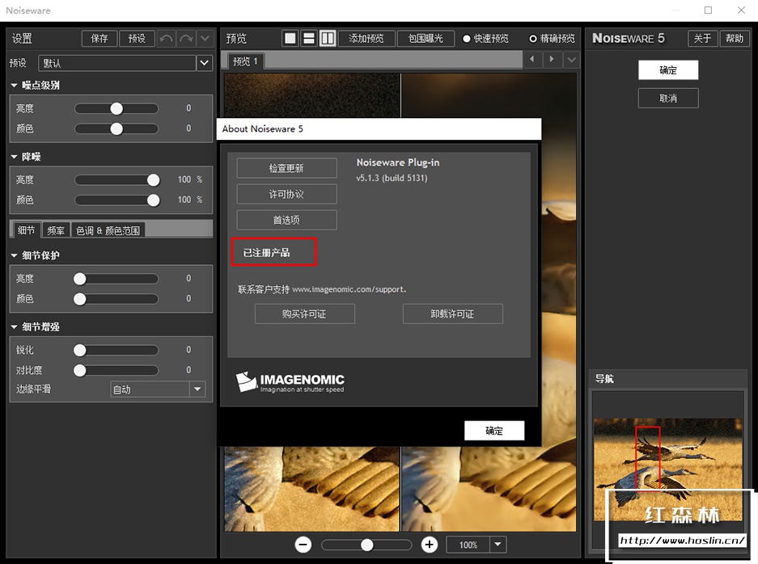The width and height of the screenshot is (758, 564).
Task: Click the 预设 button in settings header
Action: pos(137,39)
